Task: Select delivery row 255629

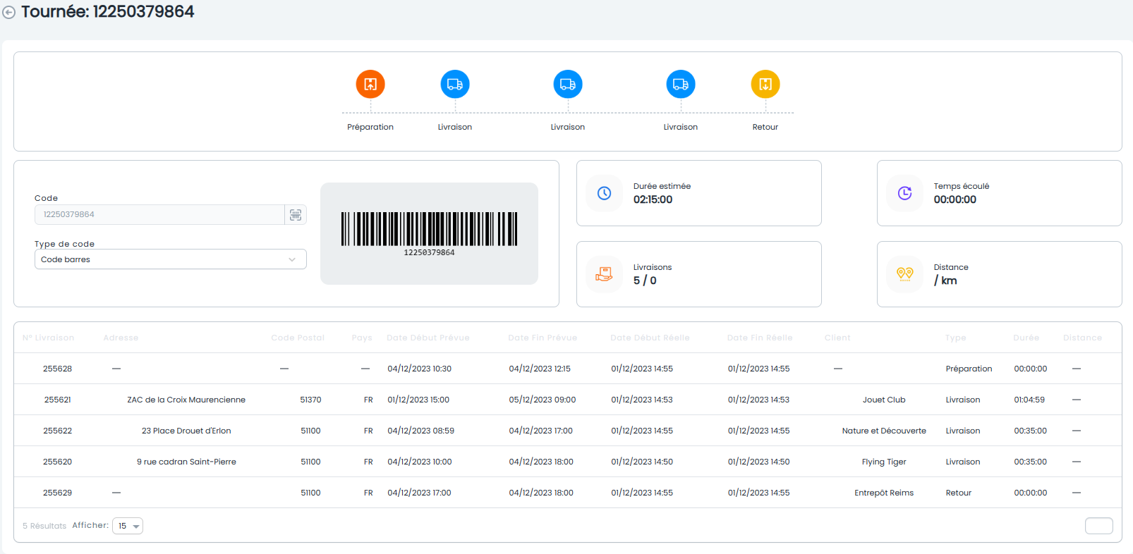Action: (x=568, y=493)
